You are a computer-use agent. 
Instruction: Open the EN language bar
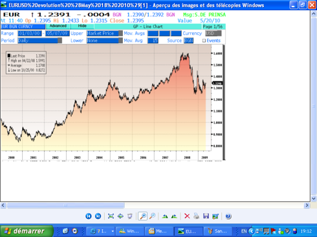coord(244,231)
